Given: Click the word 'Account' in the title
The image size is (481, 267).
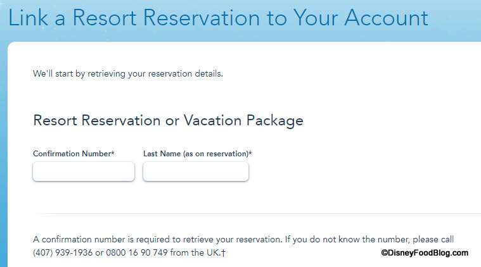Looking at the screenshot, I should tap(386, 18).
